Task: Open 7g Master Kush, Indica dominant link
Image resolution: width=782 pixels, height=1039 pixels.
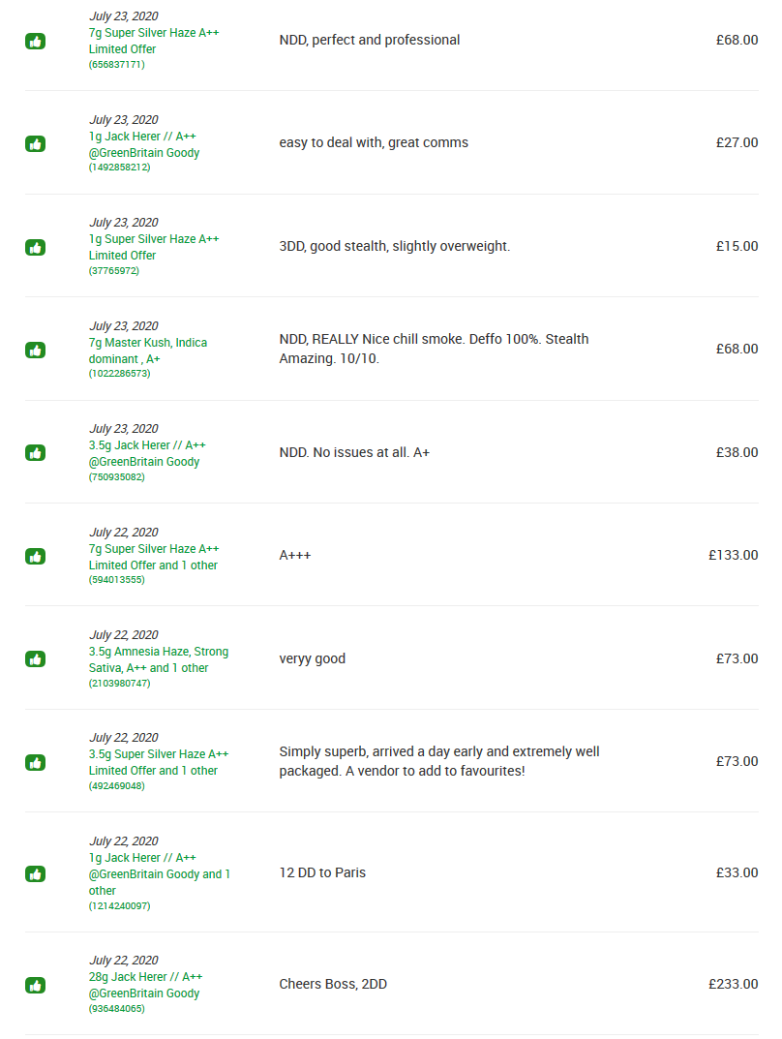Action: [148, 350]
